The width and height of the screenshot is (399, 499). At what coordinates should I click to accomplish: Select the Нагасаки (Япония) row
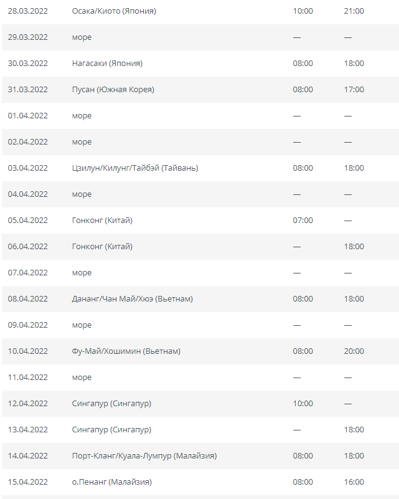point(200,64)
